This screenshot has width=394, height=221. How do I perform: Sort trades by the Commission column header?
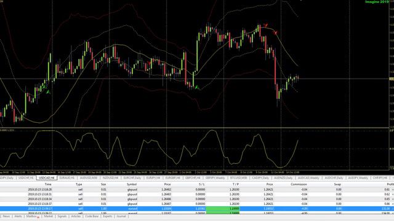299,184
